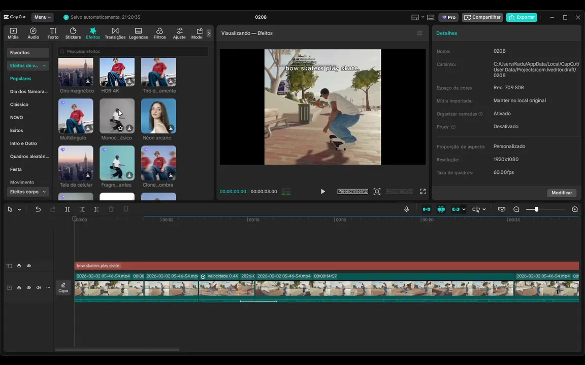The height and width of the screenshot is (365, 585).
Task: Open the Stickers panel
Action: 73,33
